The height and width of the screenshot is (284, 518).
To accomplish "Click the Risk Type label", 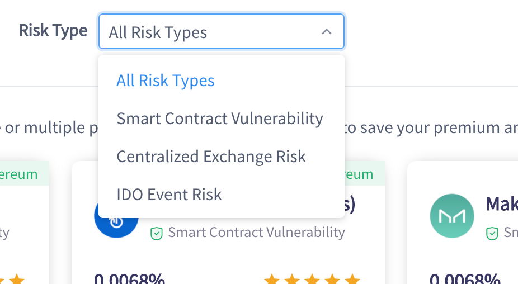I will tap(53, 30).
